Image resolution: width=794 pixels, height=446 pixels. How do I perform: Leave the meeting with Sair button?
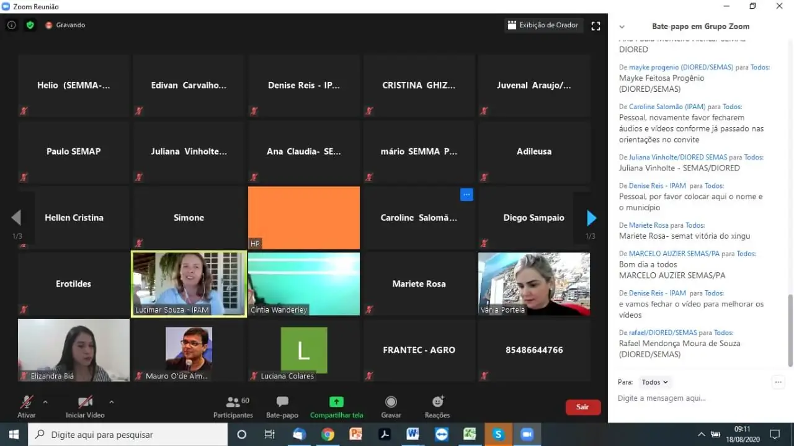[x=582, y=407]
